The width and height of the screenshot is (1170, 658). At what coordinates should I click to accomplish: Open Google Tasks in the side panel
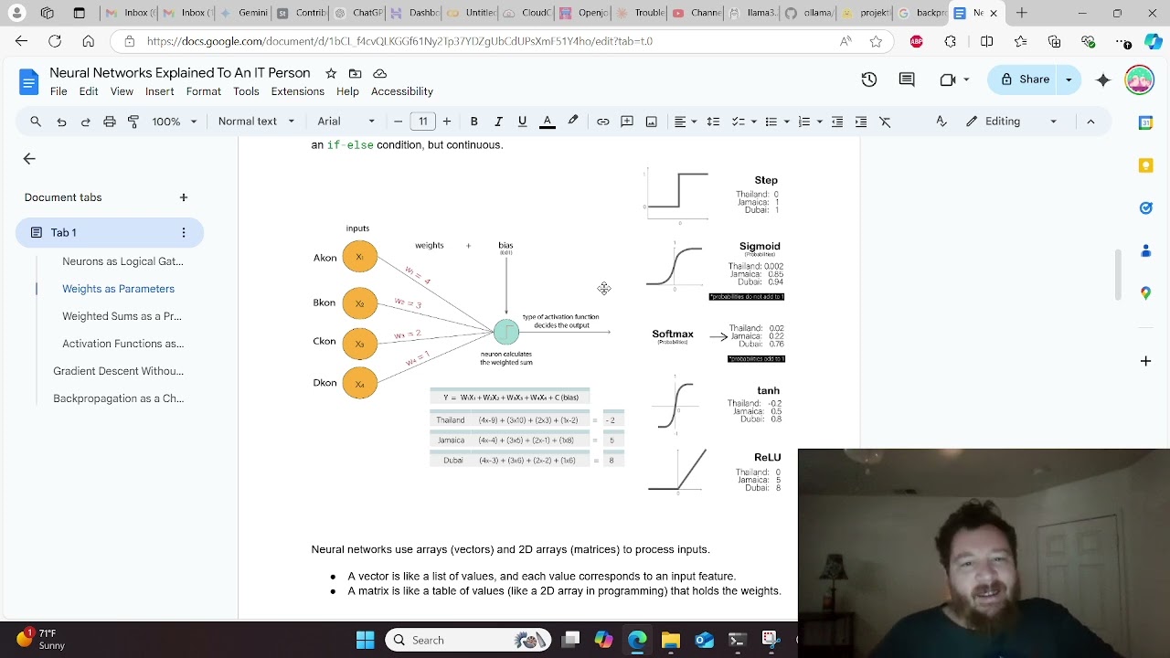tap(1146, 208)
